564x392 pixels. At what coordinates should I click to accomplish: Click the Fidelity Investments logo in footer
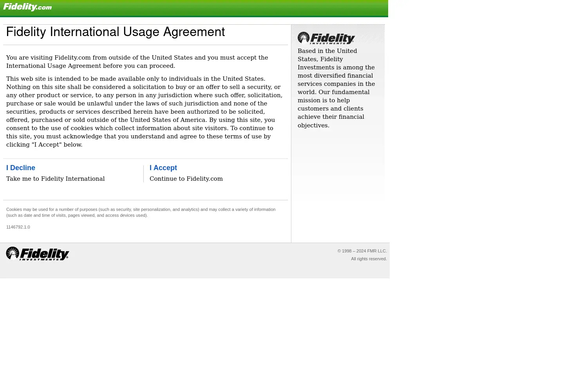pos(38,254)
